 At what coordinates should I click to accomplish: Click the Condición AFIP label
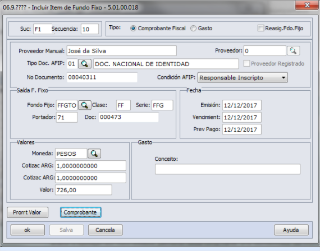176,77
